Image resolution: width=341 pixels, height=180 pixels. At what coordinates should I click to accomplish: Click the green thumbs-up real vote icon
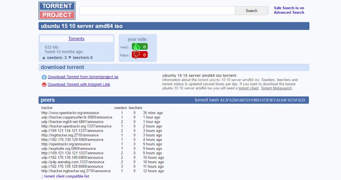coord(140,46)
